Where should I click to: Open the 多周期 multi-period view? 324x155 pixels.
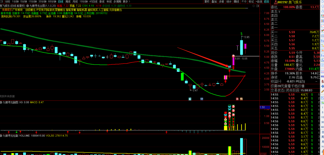click(x=116, y=2)
